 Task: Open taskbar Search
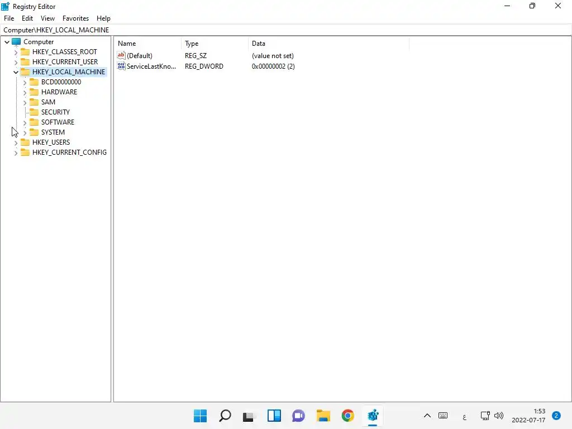coord(225,416)
